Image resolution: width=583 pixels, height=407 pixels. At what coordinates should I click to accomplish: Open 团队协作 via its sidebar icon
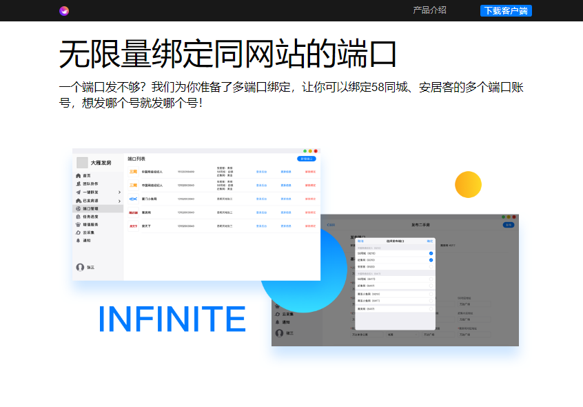point(78,184)
